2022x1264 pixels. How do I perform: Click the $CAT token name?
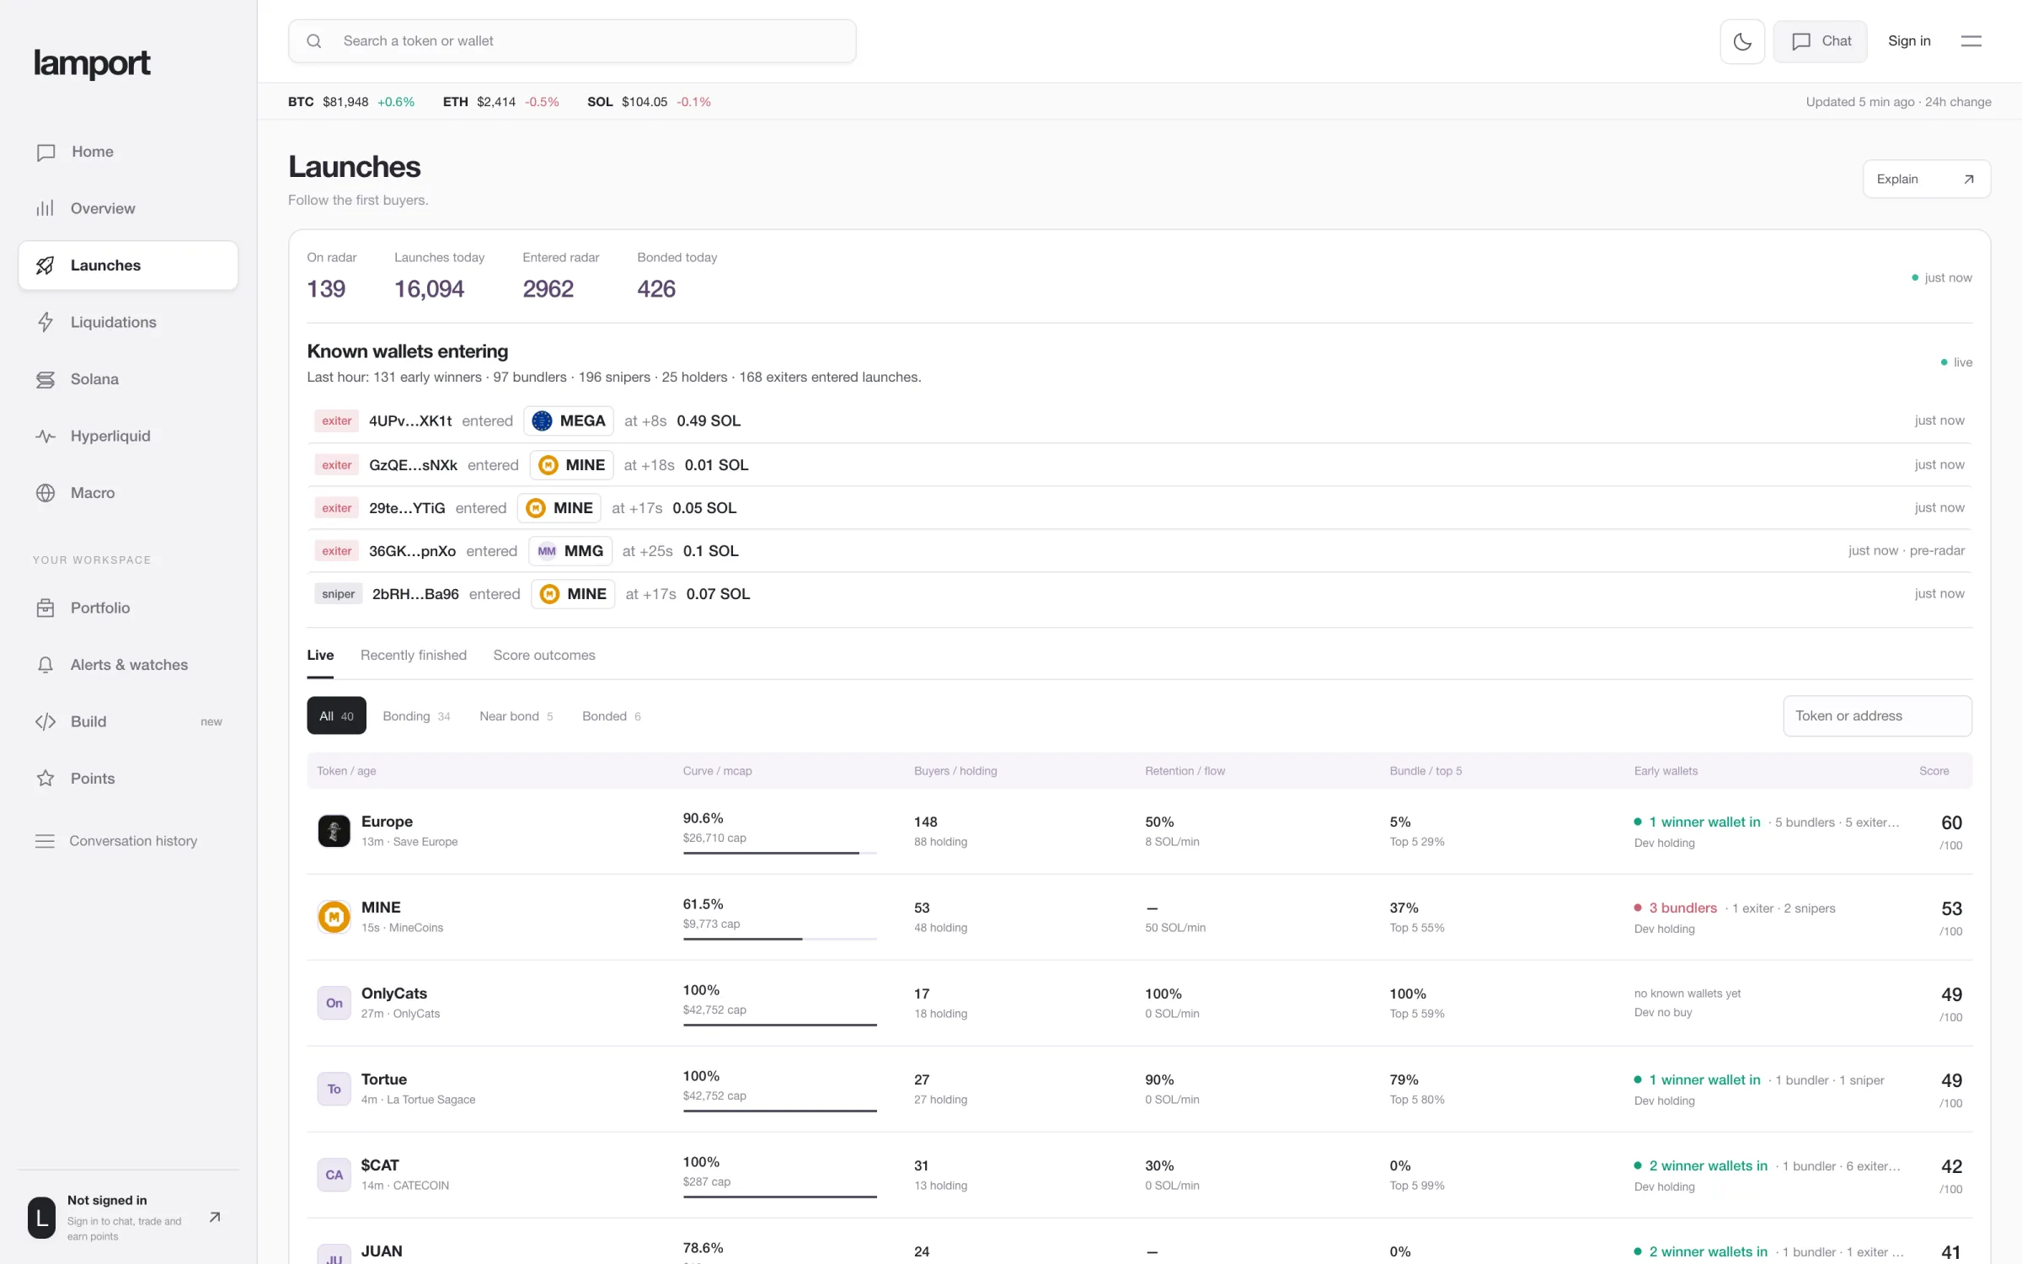point(380,1165)
